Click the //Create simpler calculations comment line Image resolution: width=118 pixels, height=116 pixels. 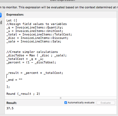[x=32, y=52]
